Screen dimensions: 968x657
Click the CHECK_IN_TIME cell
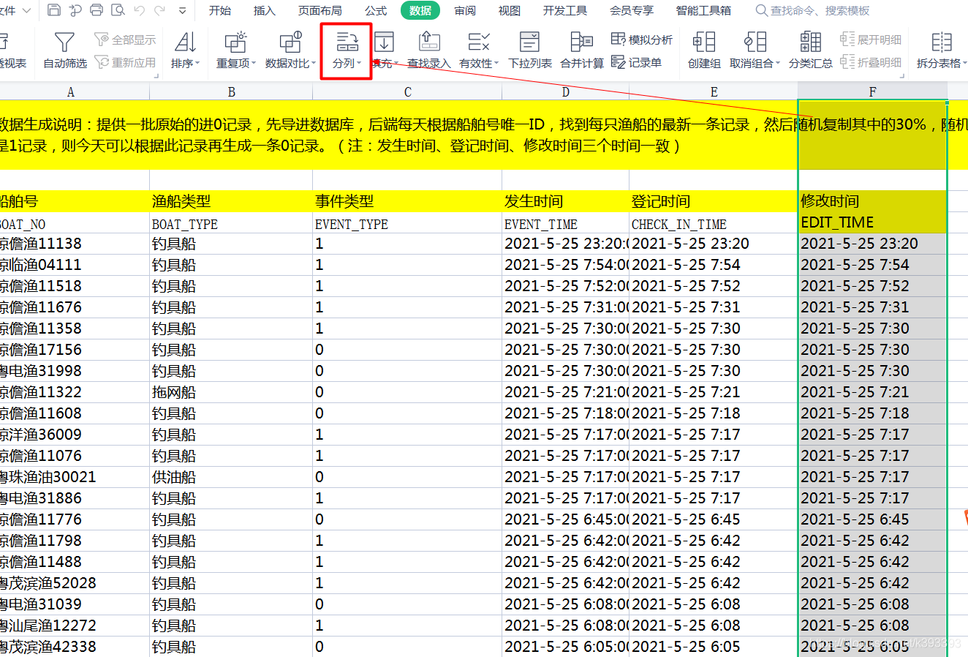(x=714, y=223)
